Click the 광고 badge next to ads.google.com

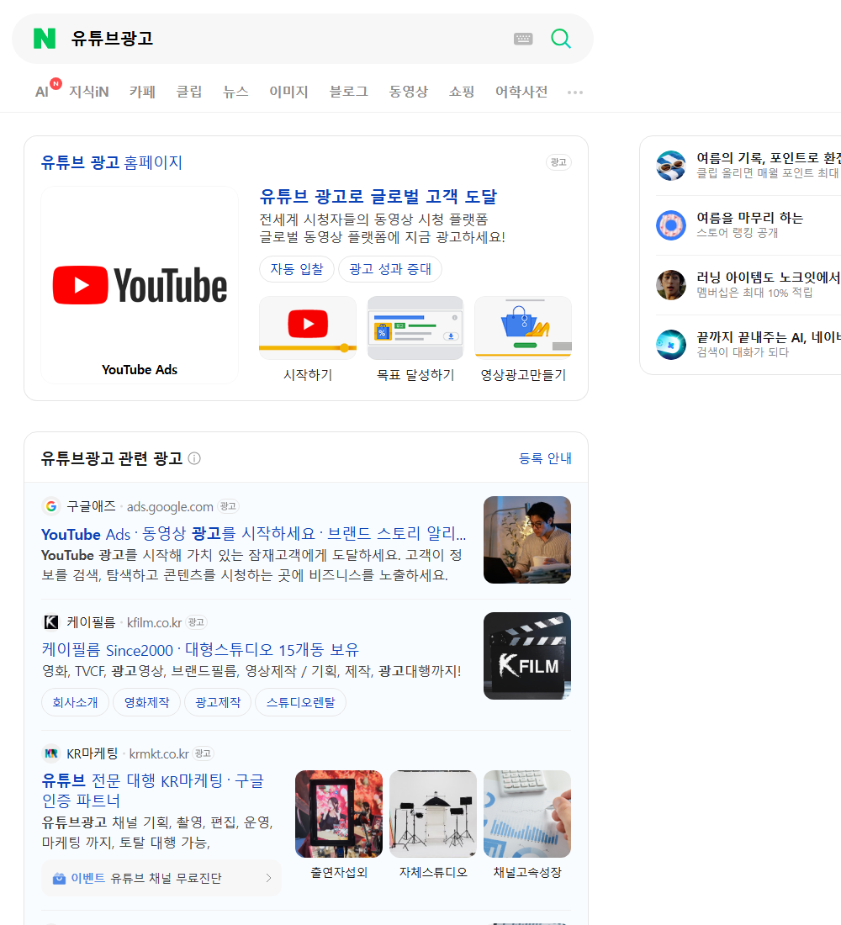pyautogui.click(x=228, y=506)
